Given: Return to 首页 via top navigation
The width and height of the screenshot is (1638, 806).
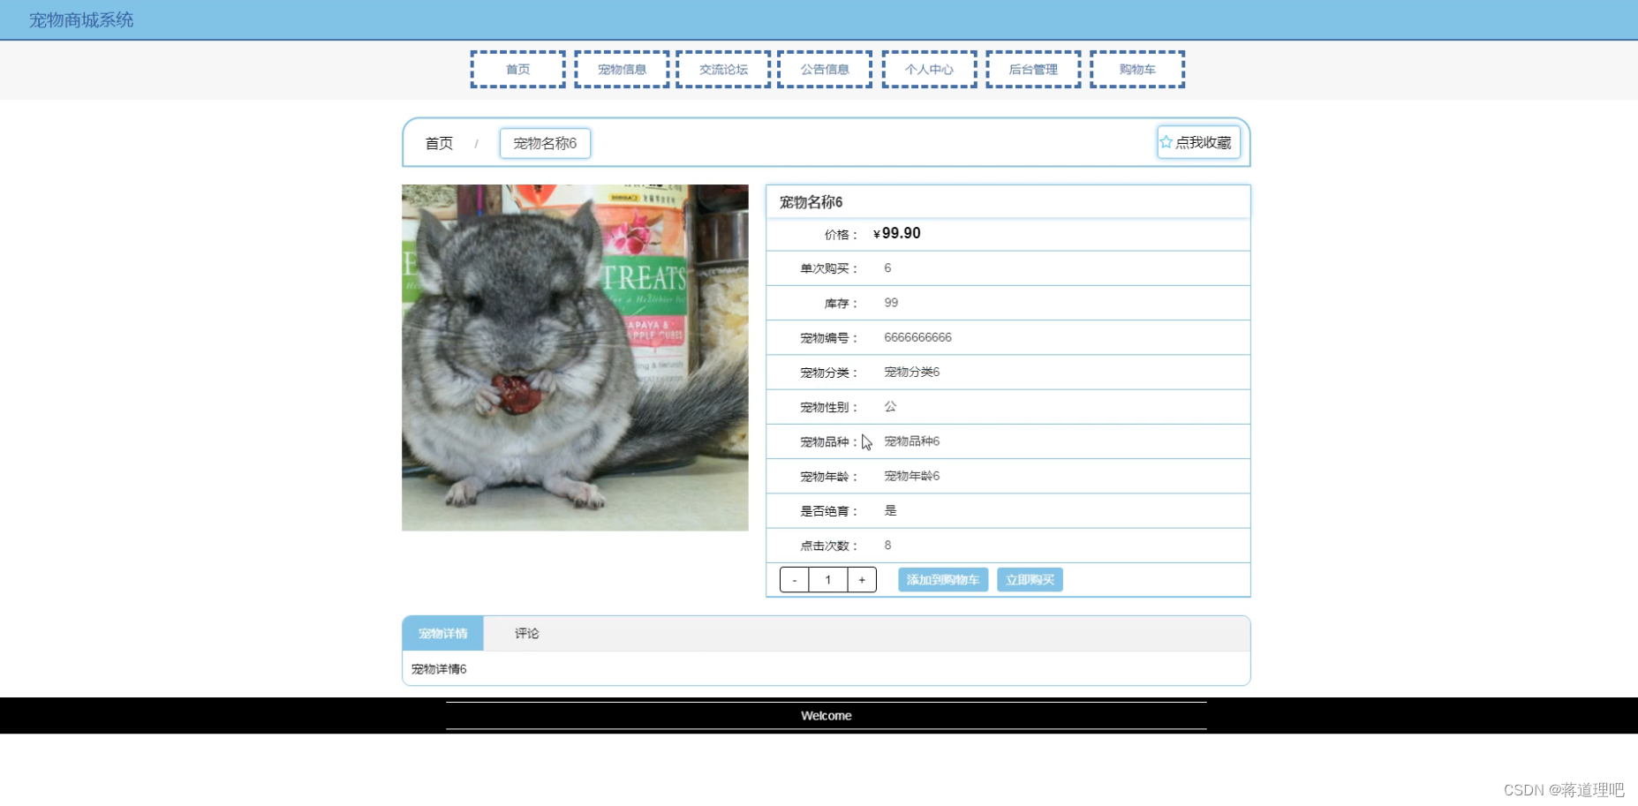Looking at the screenshot, I should 517,69.
